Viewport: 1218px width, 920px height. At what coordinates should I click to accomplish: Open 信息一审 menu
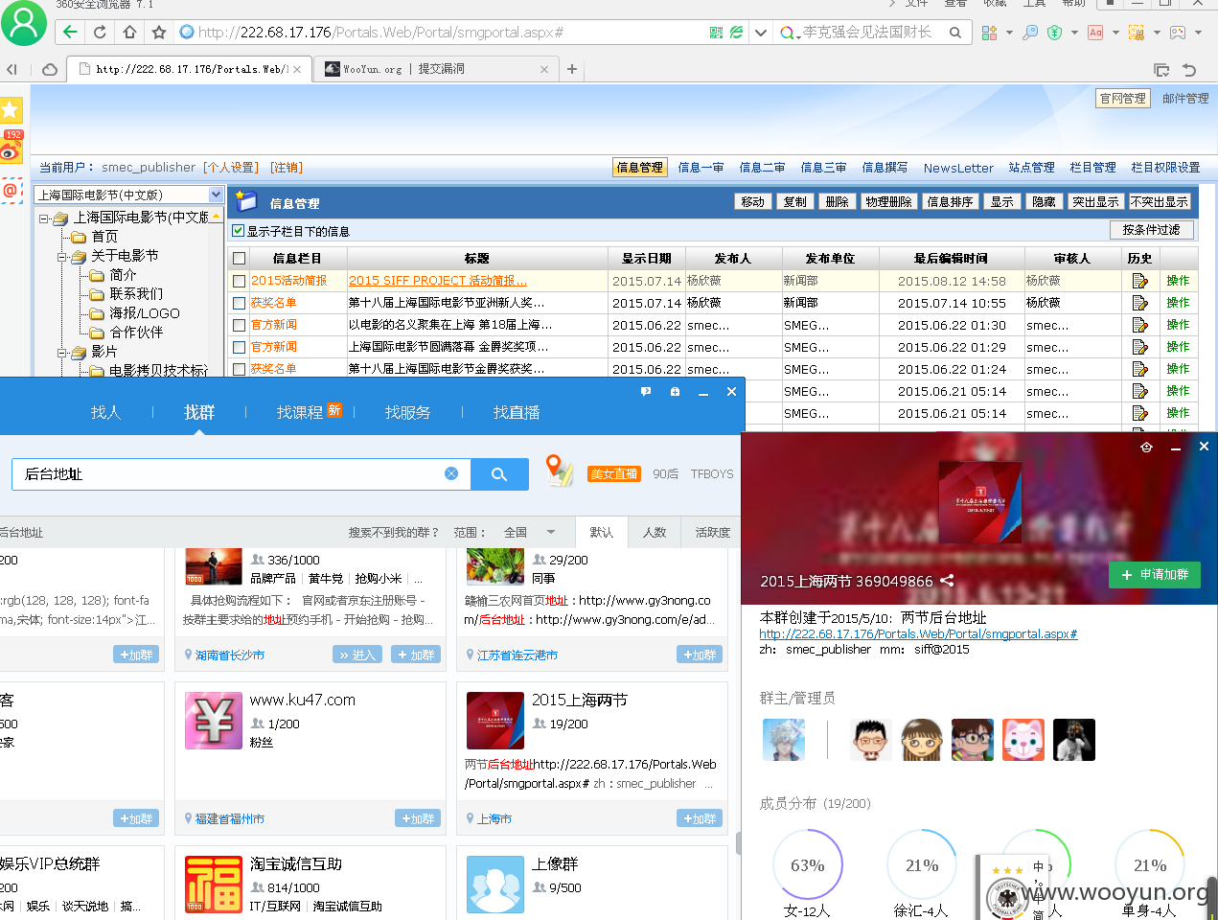(701, 168)
